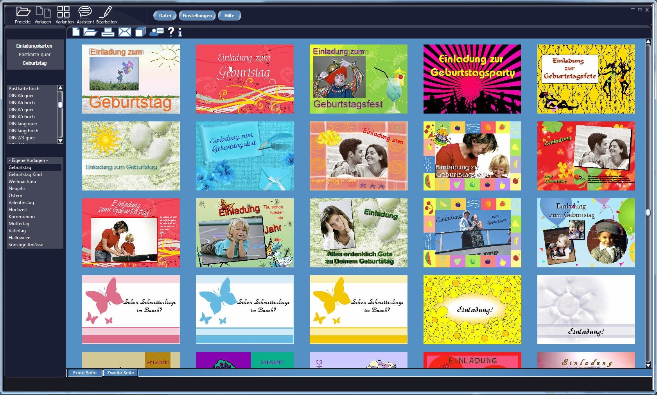Image resolution: width=657 pixels, height=395 pixels.
Task: Click the open folder toolbar icon
Action: pos(90,32)
